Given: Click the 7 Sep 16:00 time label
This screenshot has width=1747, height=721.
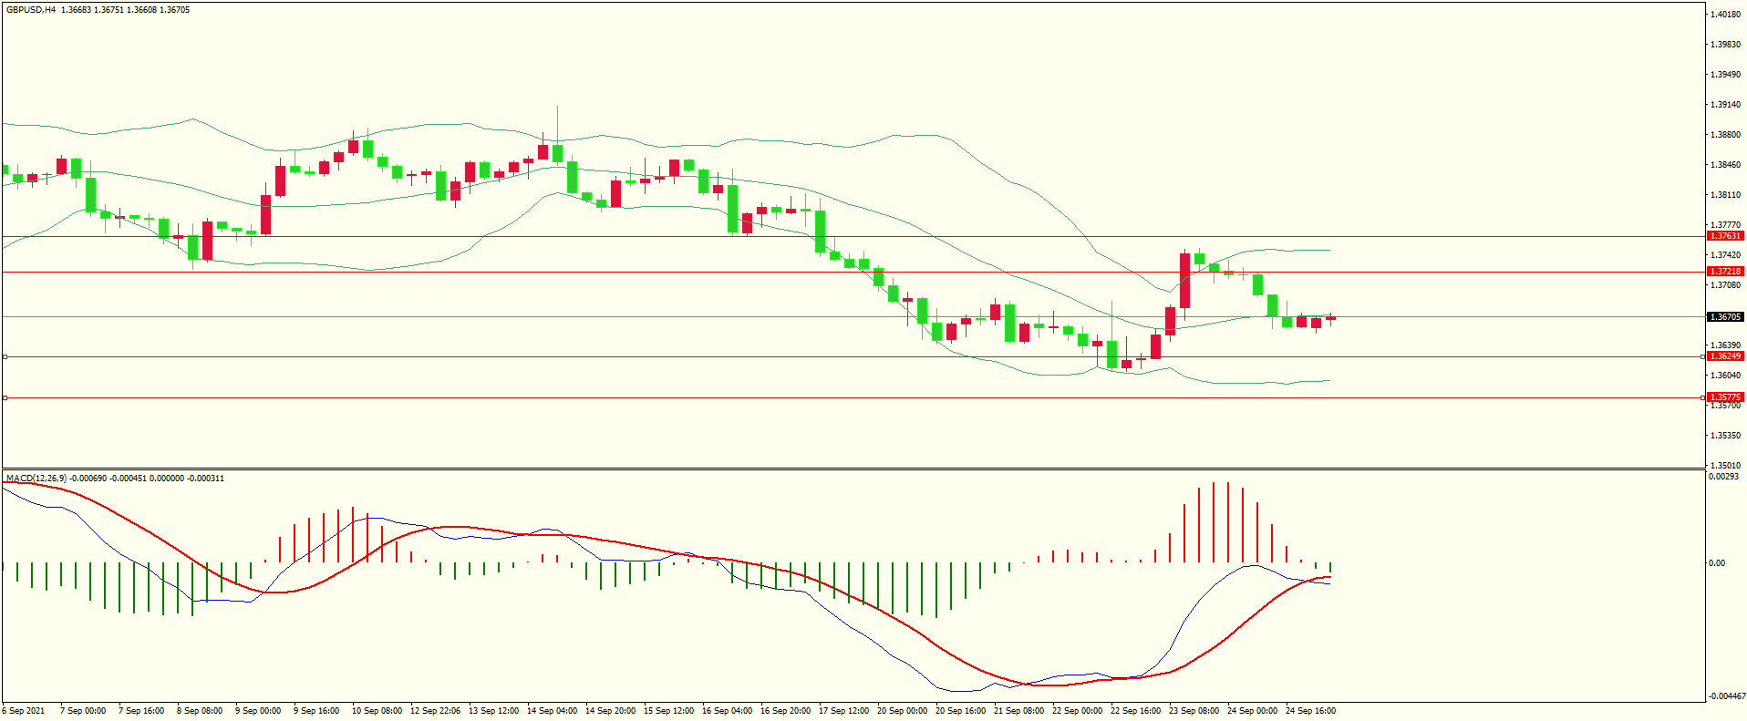Looking at the screenshot, I should [141, 711].
